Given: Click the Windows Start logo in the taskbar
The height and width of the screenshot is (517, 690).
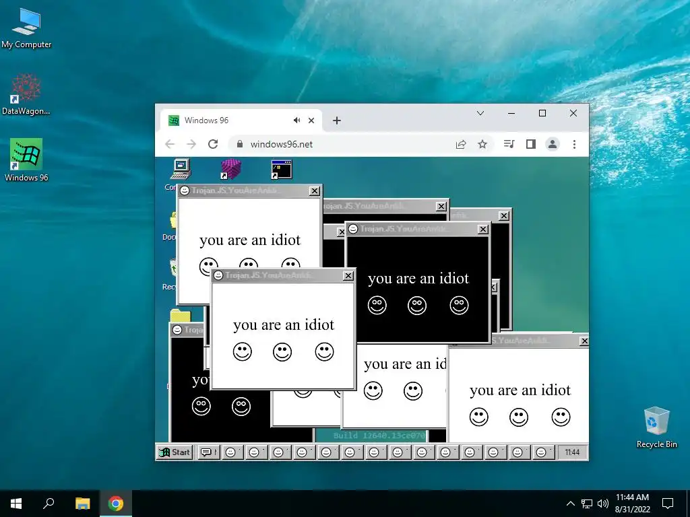Looking at the screenshot, I should click(x=16, y=504).
